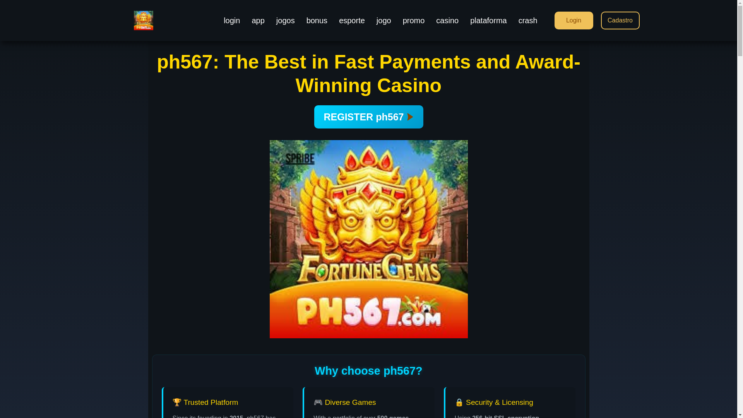Click the lock icon beside Security & Licensing

tap(459, 402)
